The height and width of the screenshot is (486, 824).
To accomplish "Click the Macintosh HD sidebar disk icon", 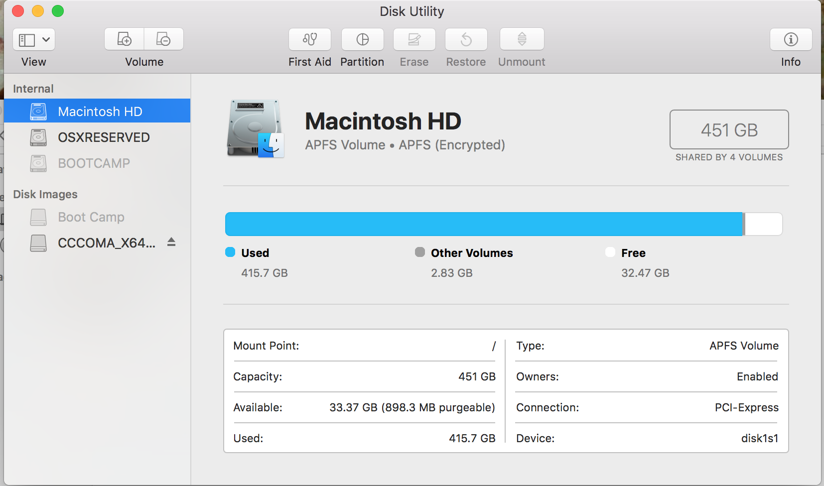I will 38,111.
